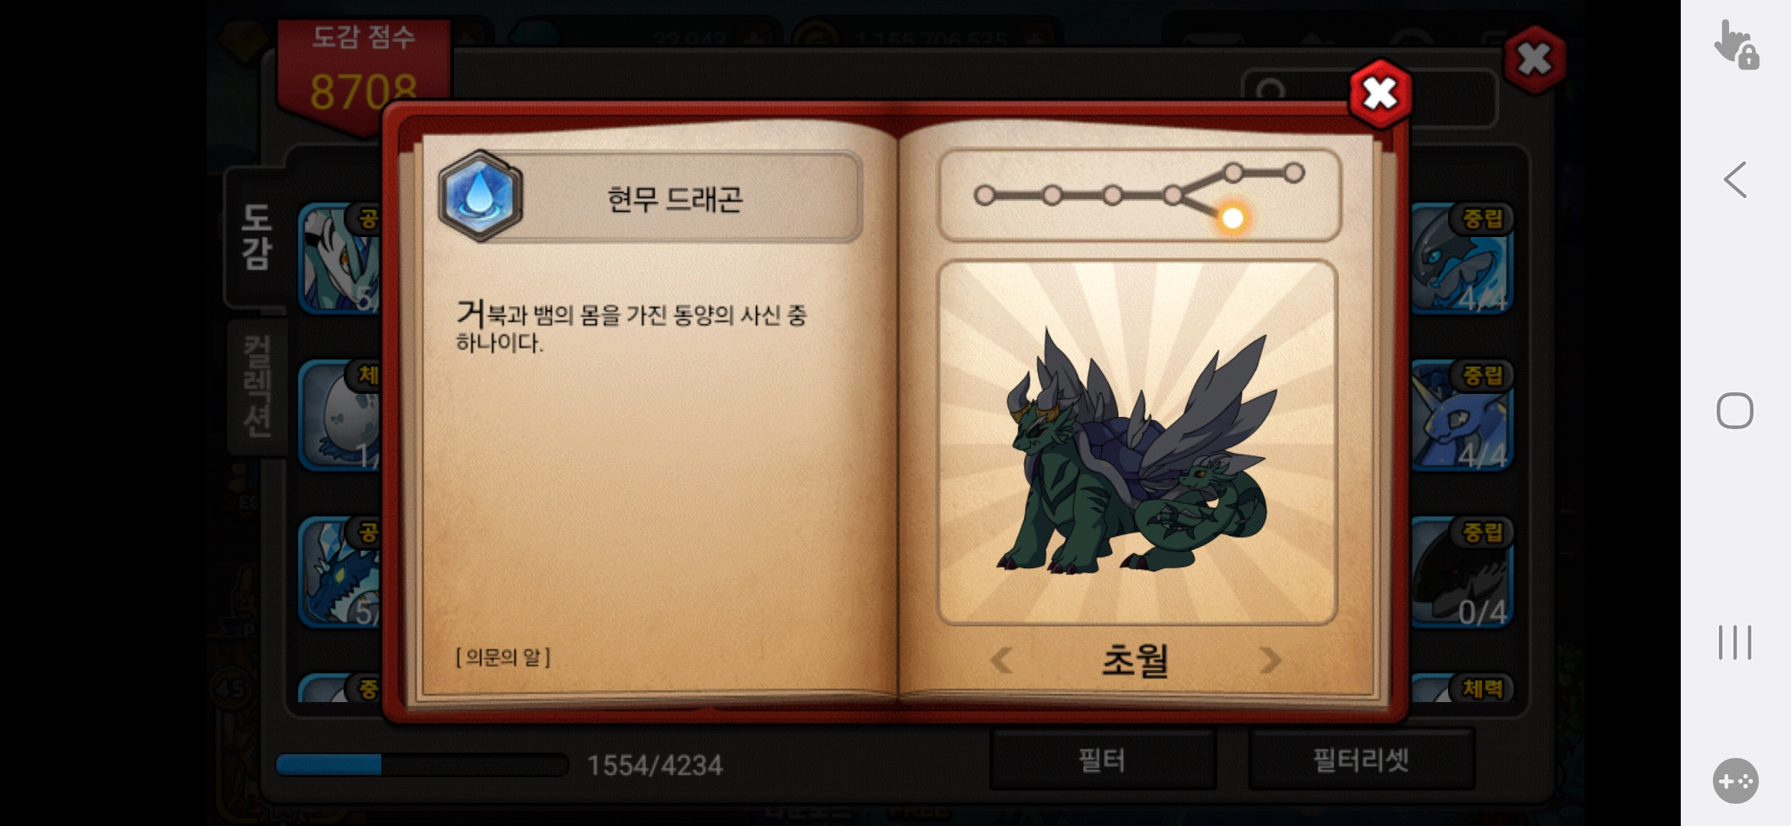Close the dragon book popup
Image resolution: width=1791 pixels, height=826 pixels.
click(x=1380, y=95)
